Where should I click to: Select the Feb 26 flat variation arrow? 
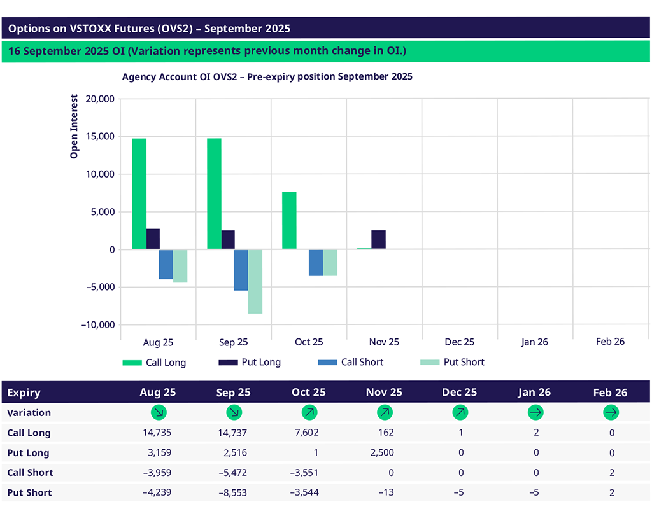point(611,412)
